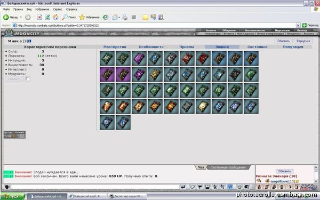Viewport: 320px width, 200px height.
Task: Click the Обновить button near character name
Action: 284,41
